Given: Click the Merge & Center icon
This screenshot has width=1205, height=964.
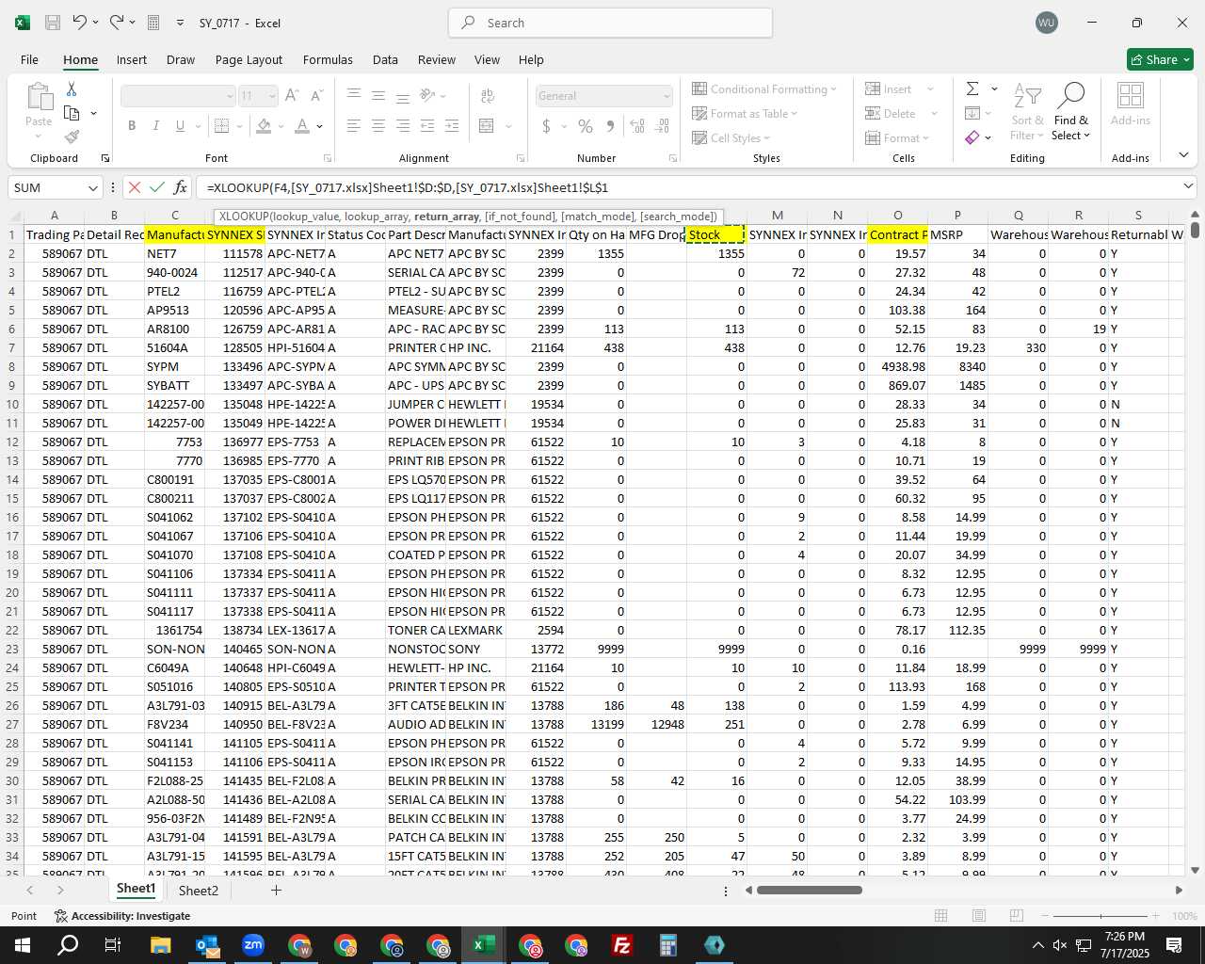Looking at the screenshot, I should 487,125.
